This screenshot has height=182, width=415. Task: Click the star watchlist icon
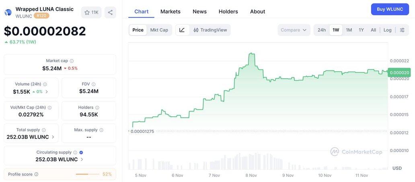pos(87,12)
